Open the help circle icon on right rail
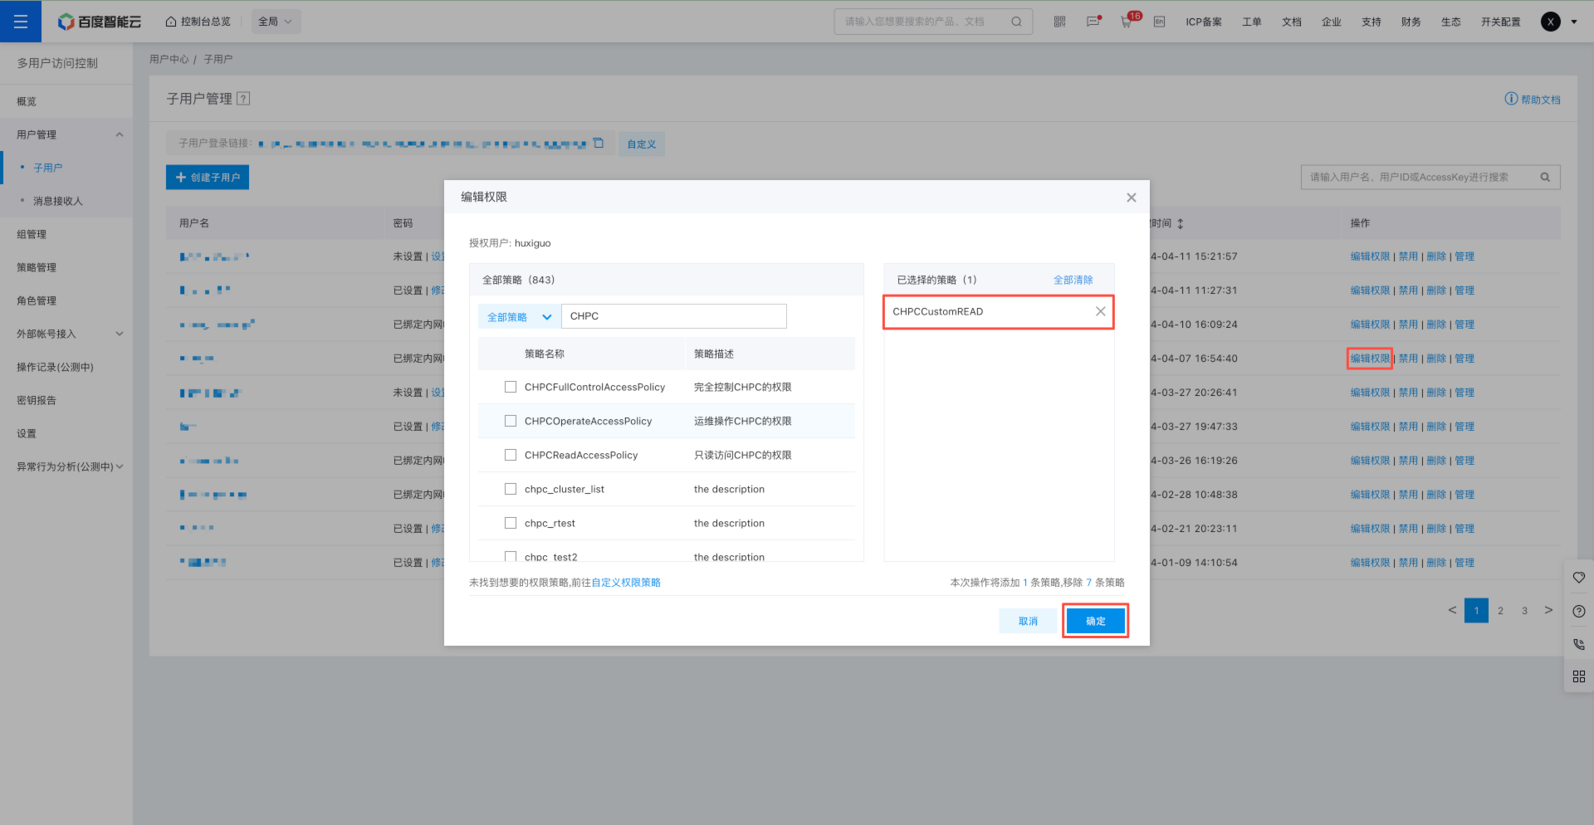The width and height of the screenshot is (1594, 825). click(x=1579, y=611)
